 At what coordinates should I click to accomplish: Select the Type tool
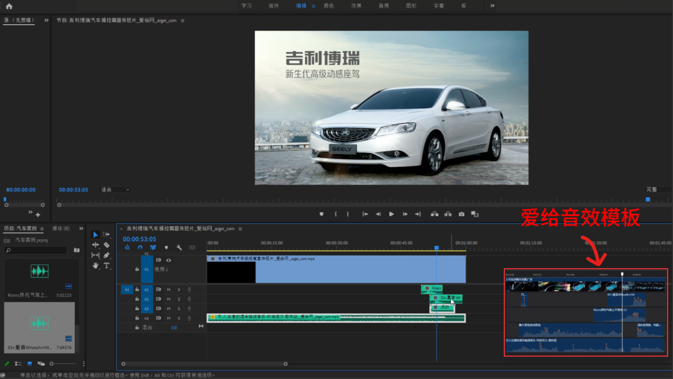tap(106, 265)
